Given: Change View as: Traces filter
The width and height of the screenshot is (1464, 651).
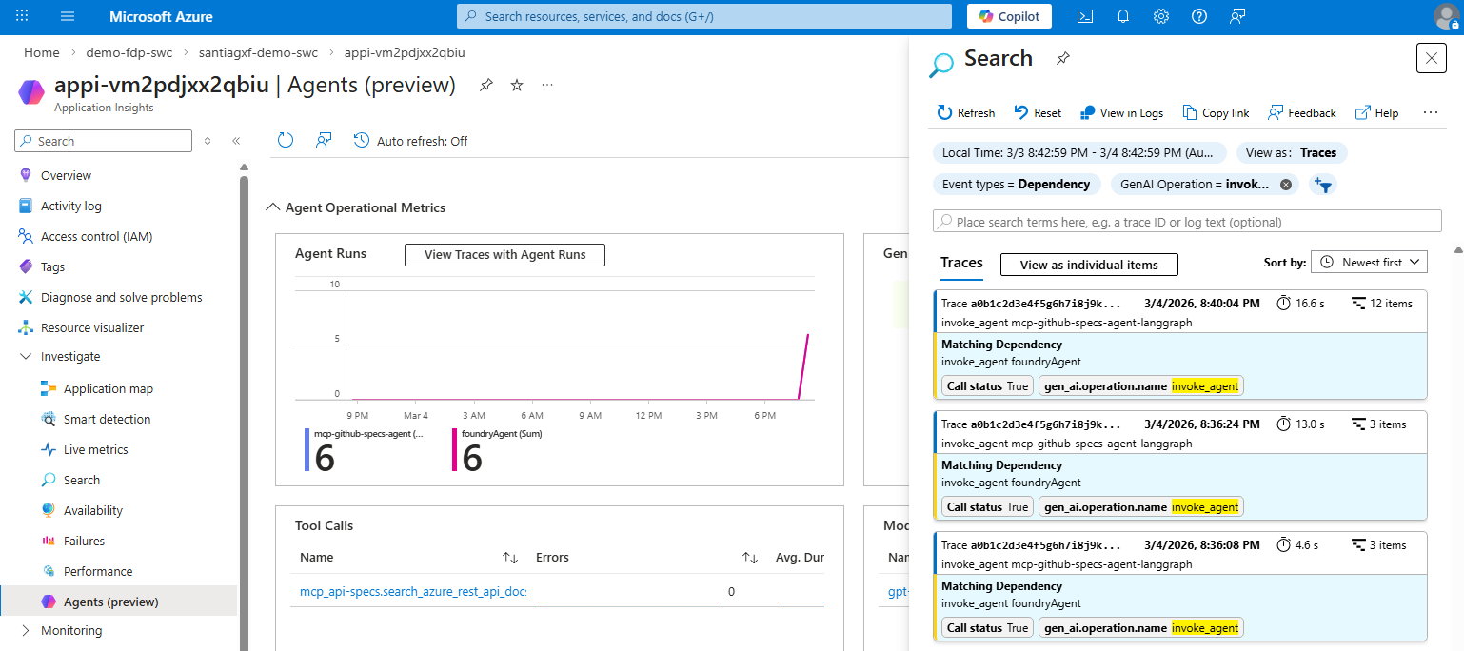Looking at the screenshot, I should click(x=1292, y=152).
